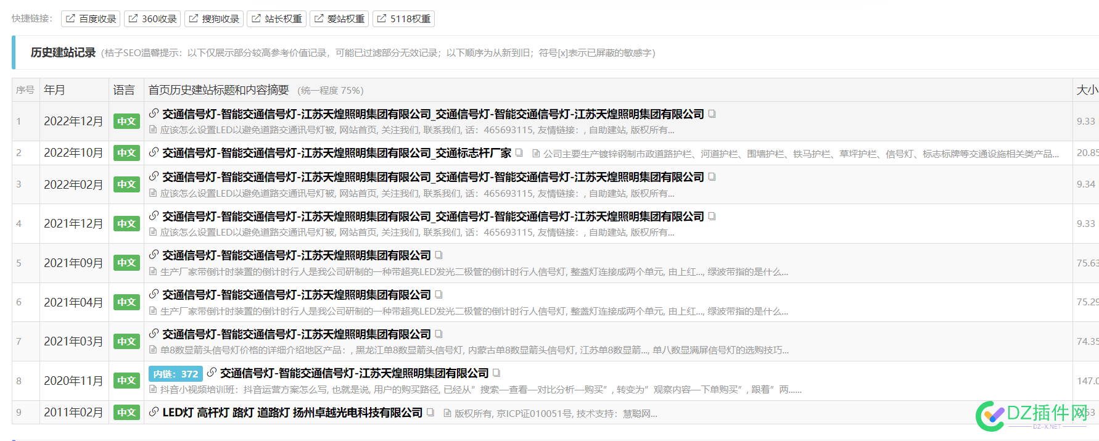Viewport: 1099px width, 441px height.
Task: Open the site title link in row 2021年12月
Action: pyautogui.click(x=433, y=216)
